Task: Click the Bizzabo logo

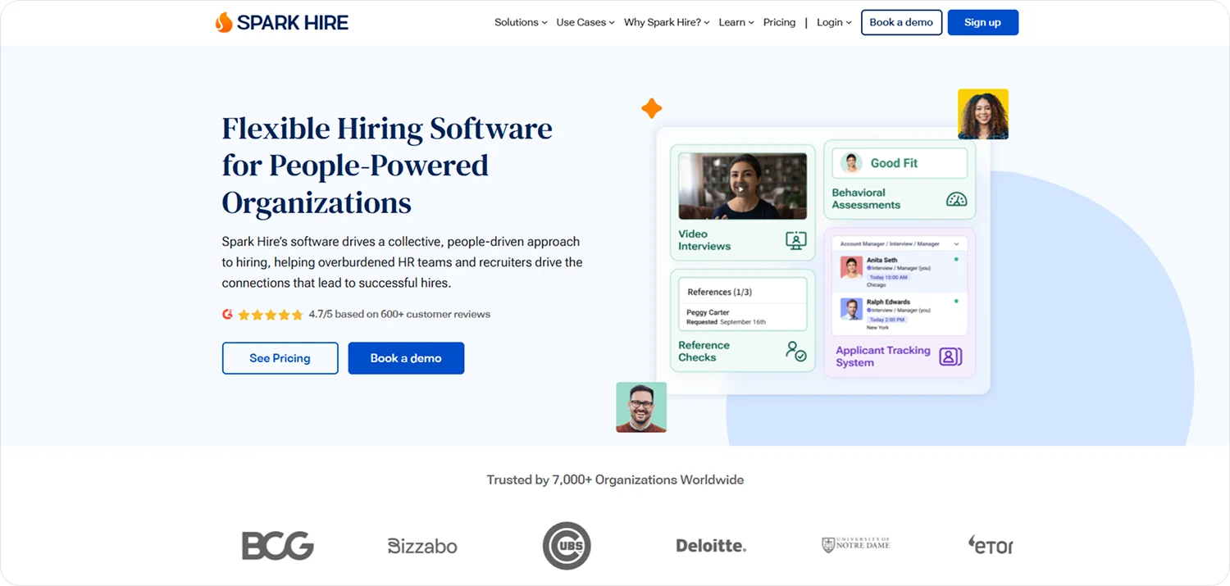Action: 422,546
